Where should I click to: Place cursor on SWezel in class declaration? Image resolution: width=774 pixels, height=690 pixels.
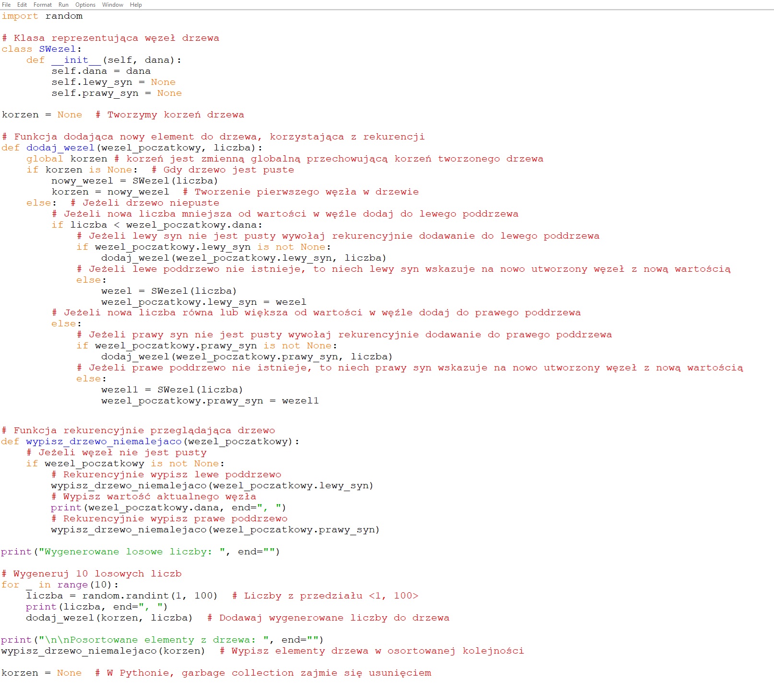point(57,49)
